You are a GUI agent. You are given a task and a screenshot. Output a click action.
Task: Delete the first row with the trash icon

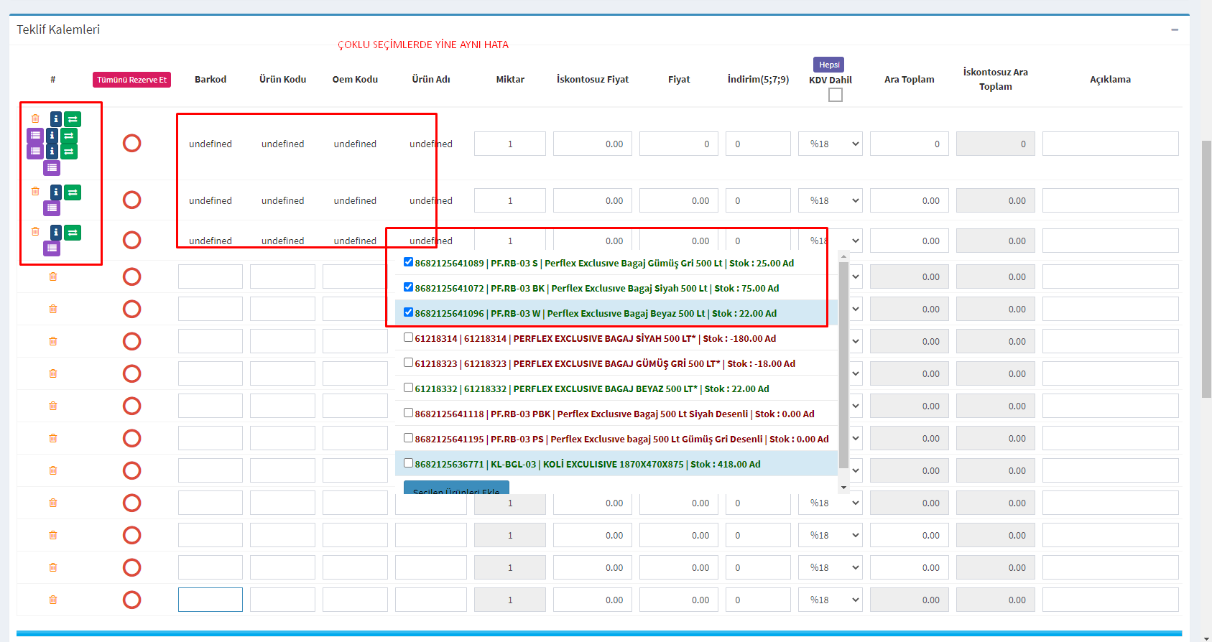pos(35,119)
